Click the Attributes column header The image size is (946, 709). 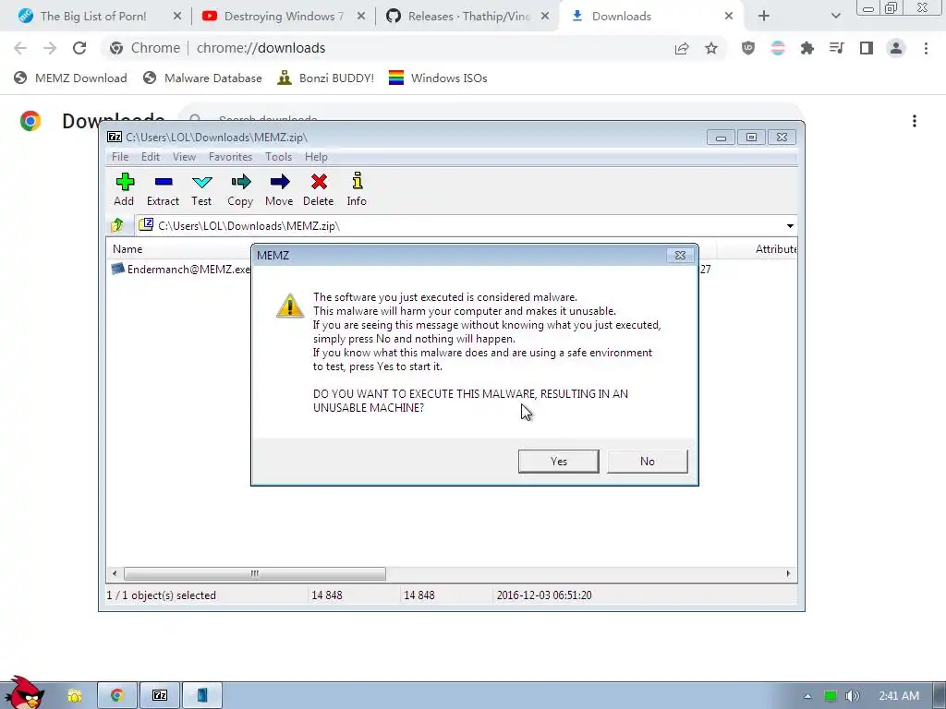[x=775, y=249]
